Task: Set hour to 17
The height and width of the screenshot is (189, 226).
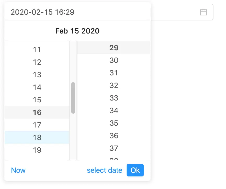Action: pos(37,125)
